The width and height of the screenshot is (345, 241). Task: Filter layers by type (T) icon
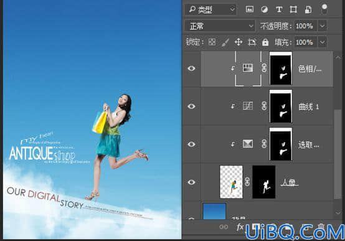coord(279,9)
